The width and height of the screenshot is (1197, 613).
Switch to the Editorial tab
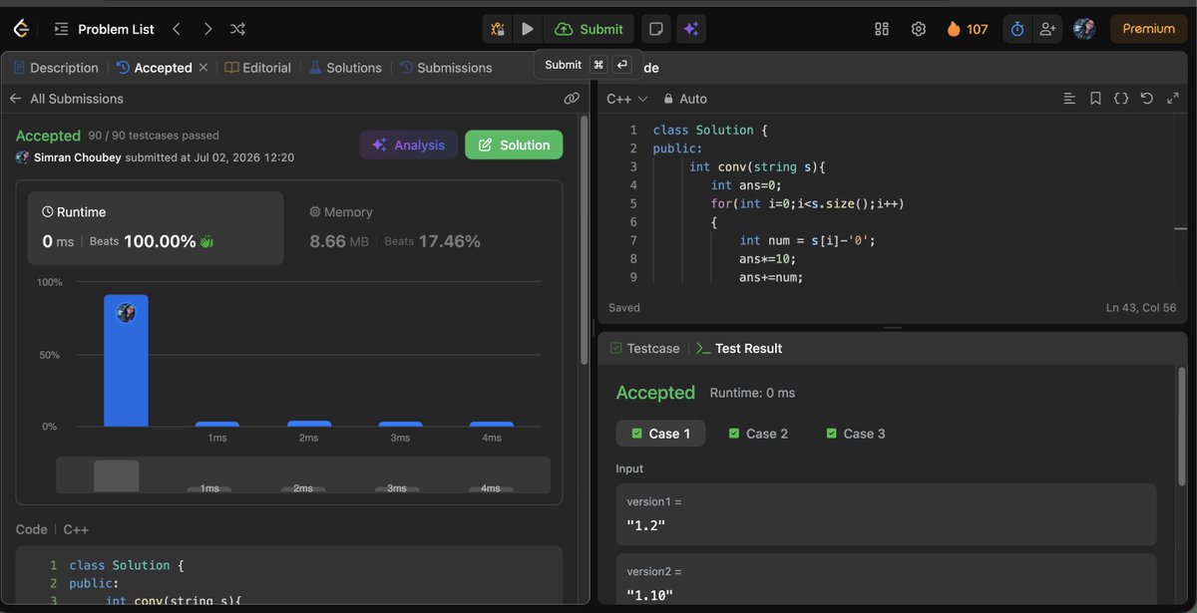(258, 68)
